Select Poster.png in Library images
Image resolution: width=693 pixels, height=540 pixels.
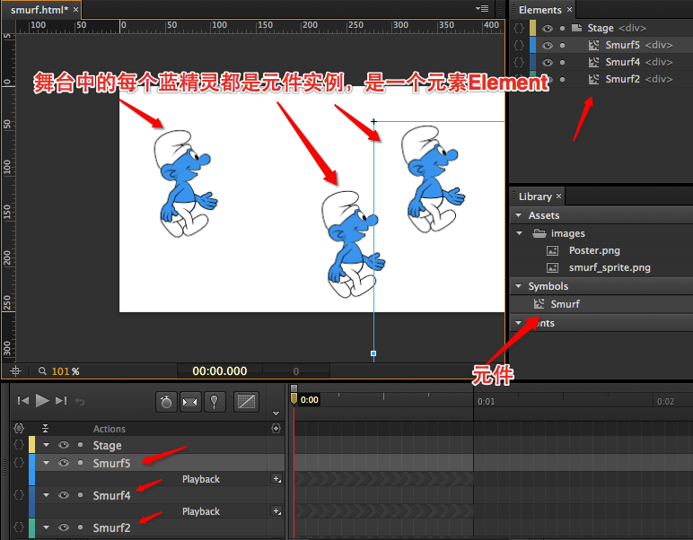click(594, 250)
